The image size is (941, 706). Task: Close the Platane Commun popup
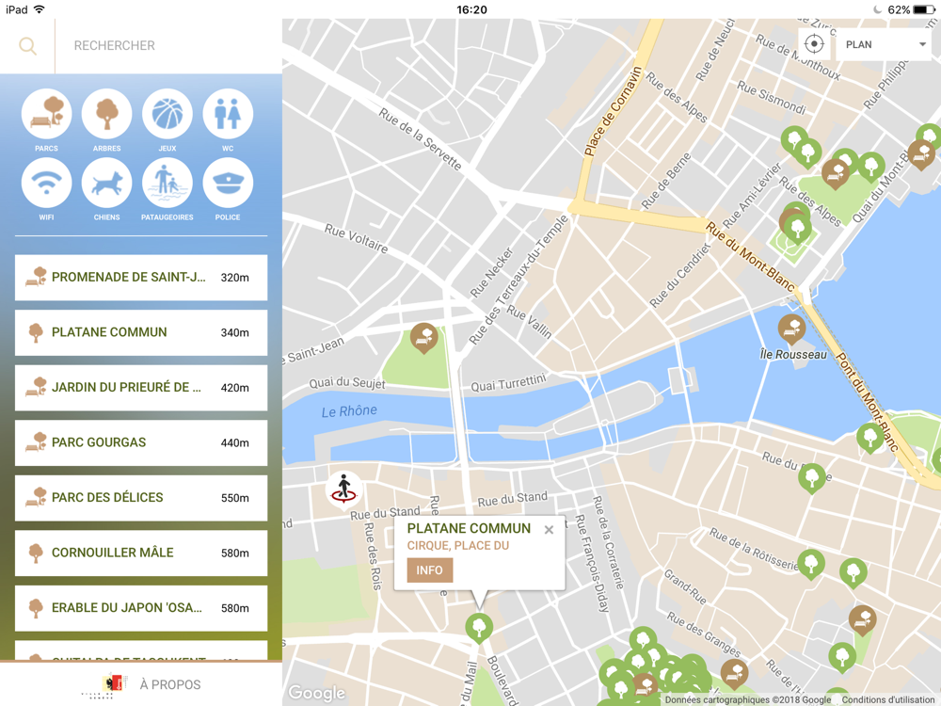(549, 529)
